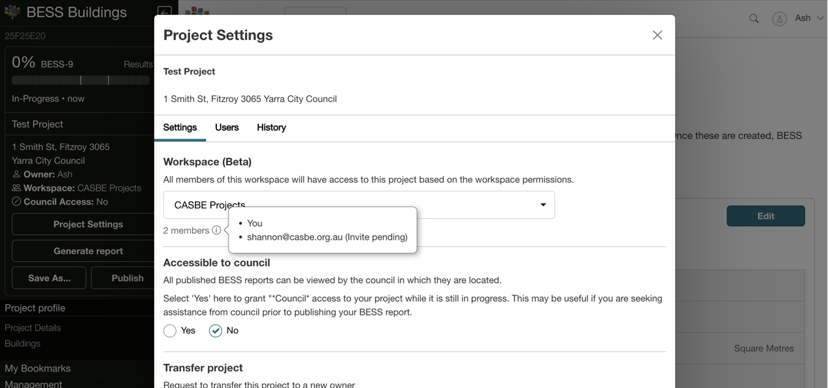Click the info icon beside 2 members
Viewport: 828px width, 388px height.
[x=216, y=230]
